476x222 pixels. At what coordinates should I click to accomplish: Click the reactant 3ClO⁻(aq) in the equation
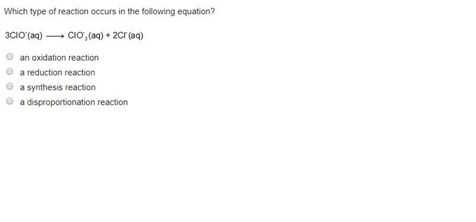pyautogui.click(x=24, y=36)
